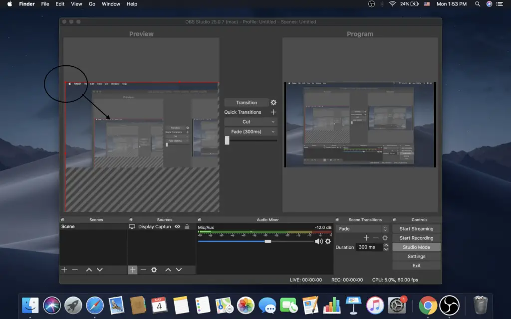
Task: Click the Duration 300 ms input field
Action: tap(369, 247)
